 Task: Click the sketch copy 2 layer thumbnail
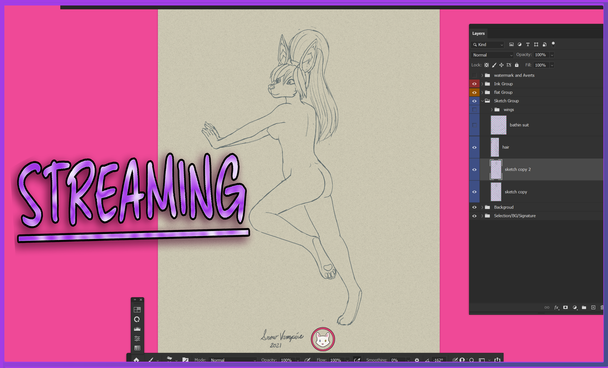point(496,169)
